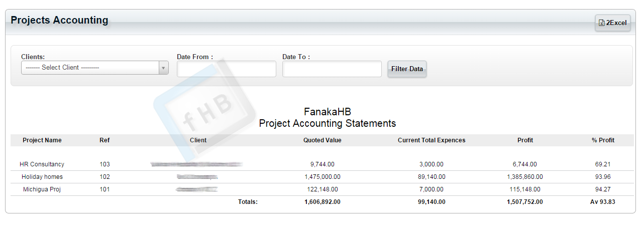The image size is (643, 232).
Task: Click quoted value 9,744.00
Action: click(x=323, y=164)
